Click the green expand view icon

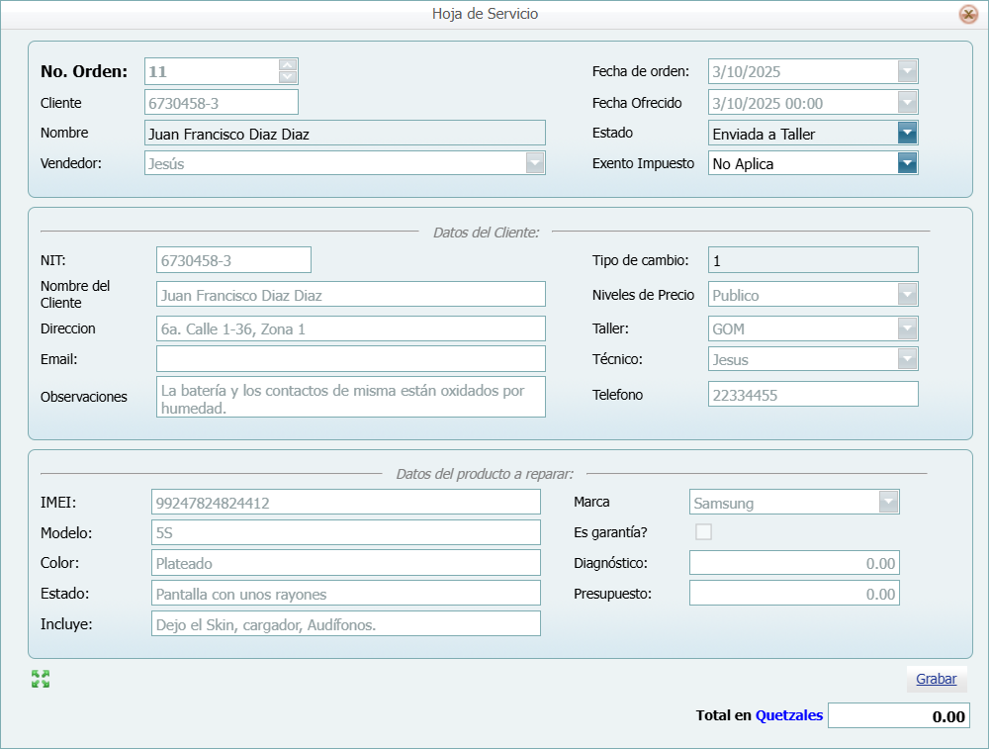pos(40,679)
